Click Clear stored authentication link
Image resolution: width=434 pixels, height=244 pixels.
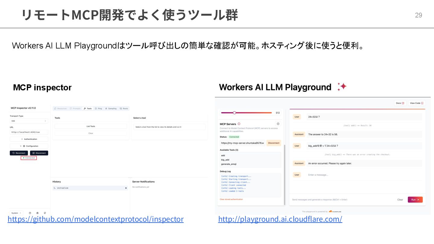tap(231, 199)
